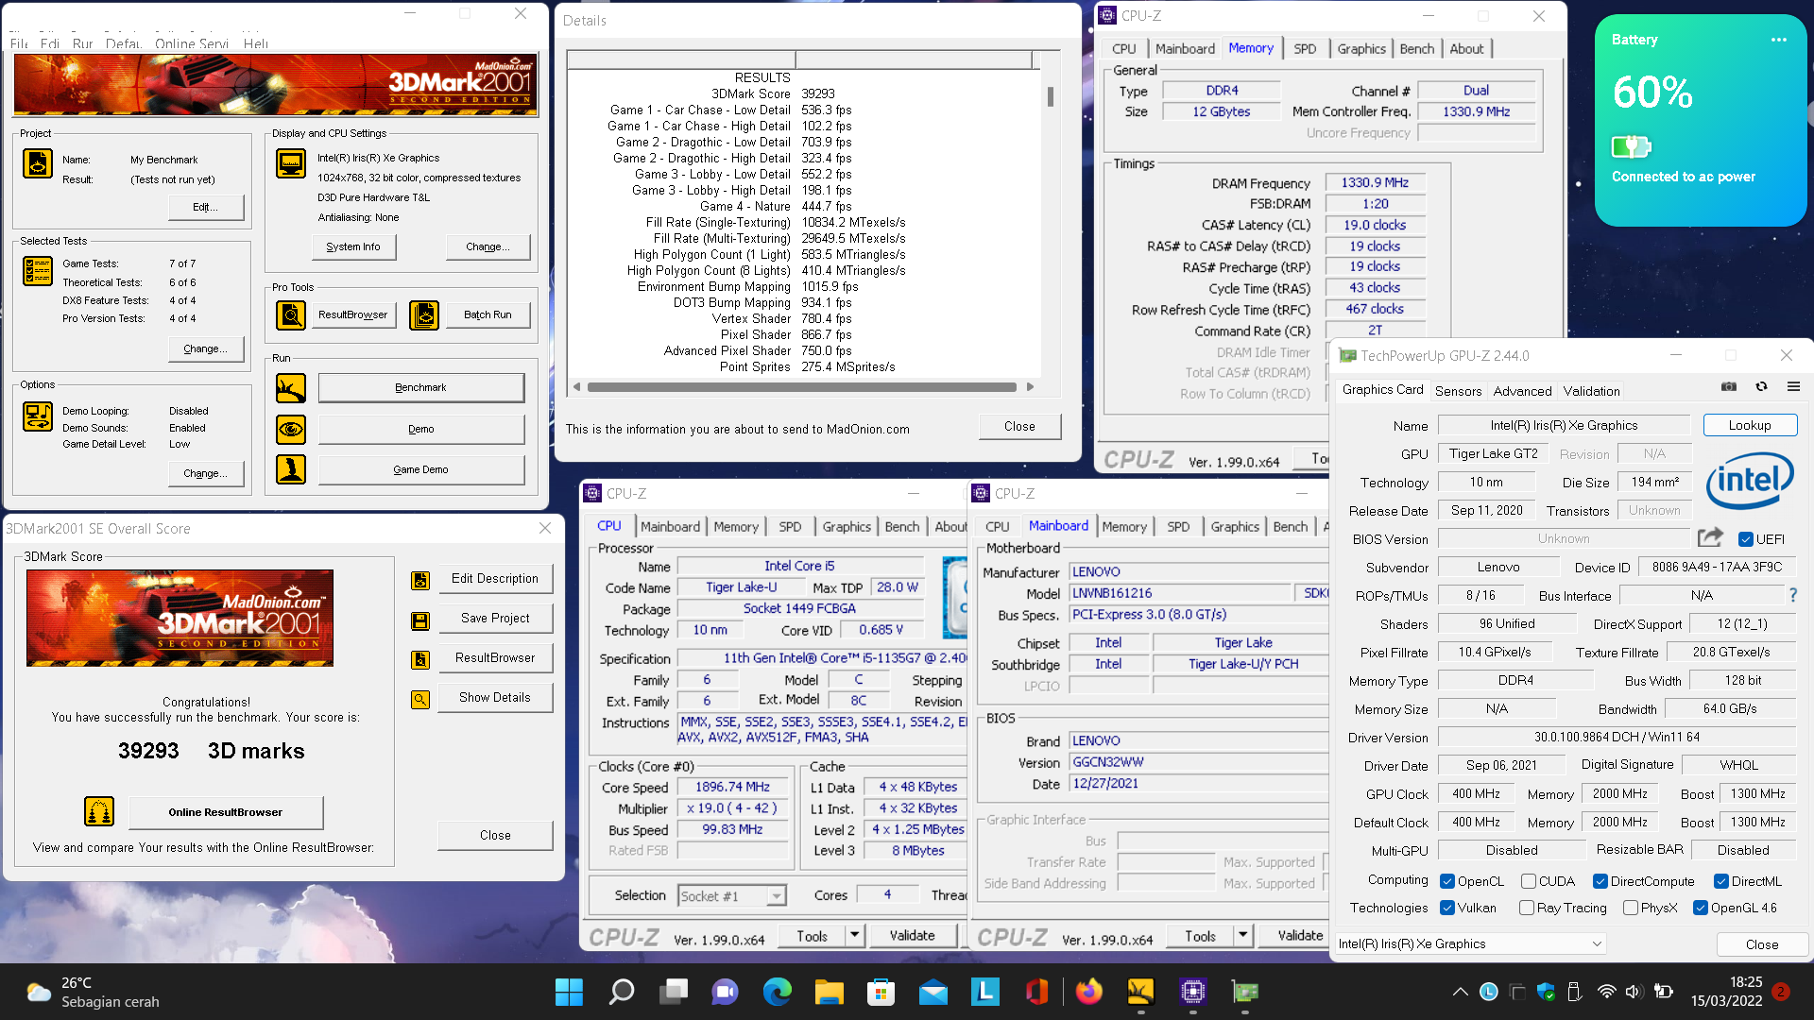The height and width of the screenshot is (1020, 1814).
Task: Click the Details horizontal scrollbar
Action: [801, 387]
